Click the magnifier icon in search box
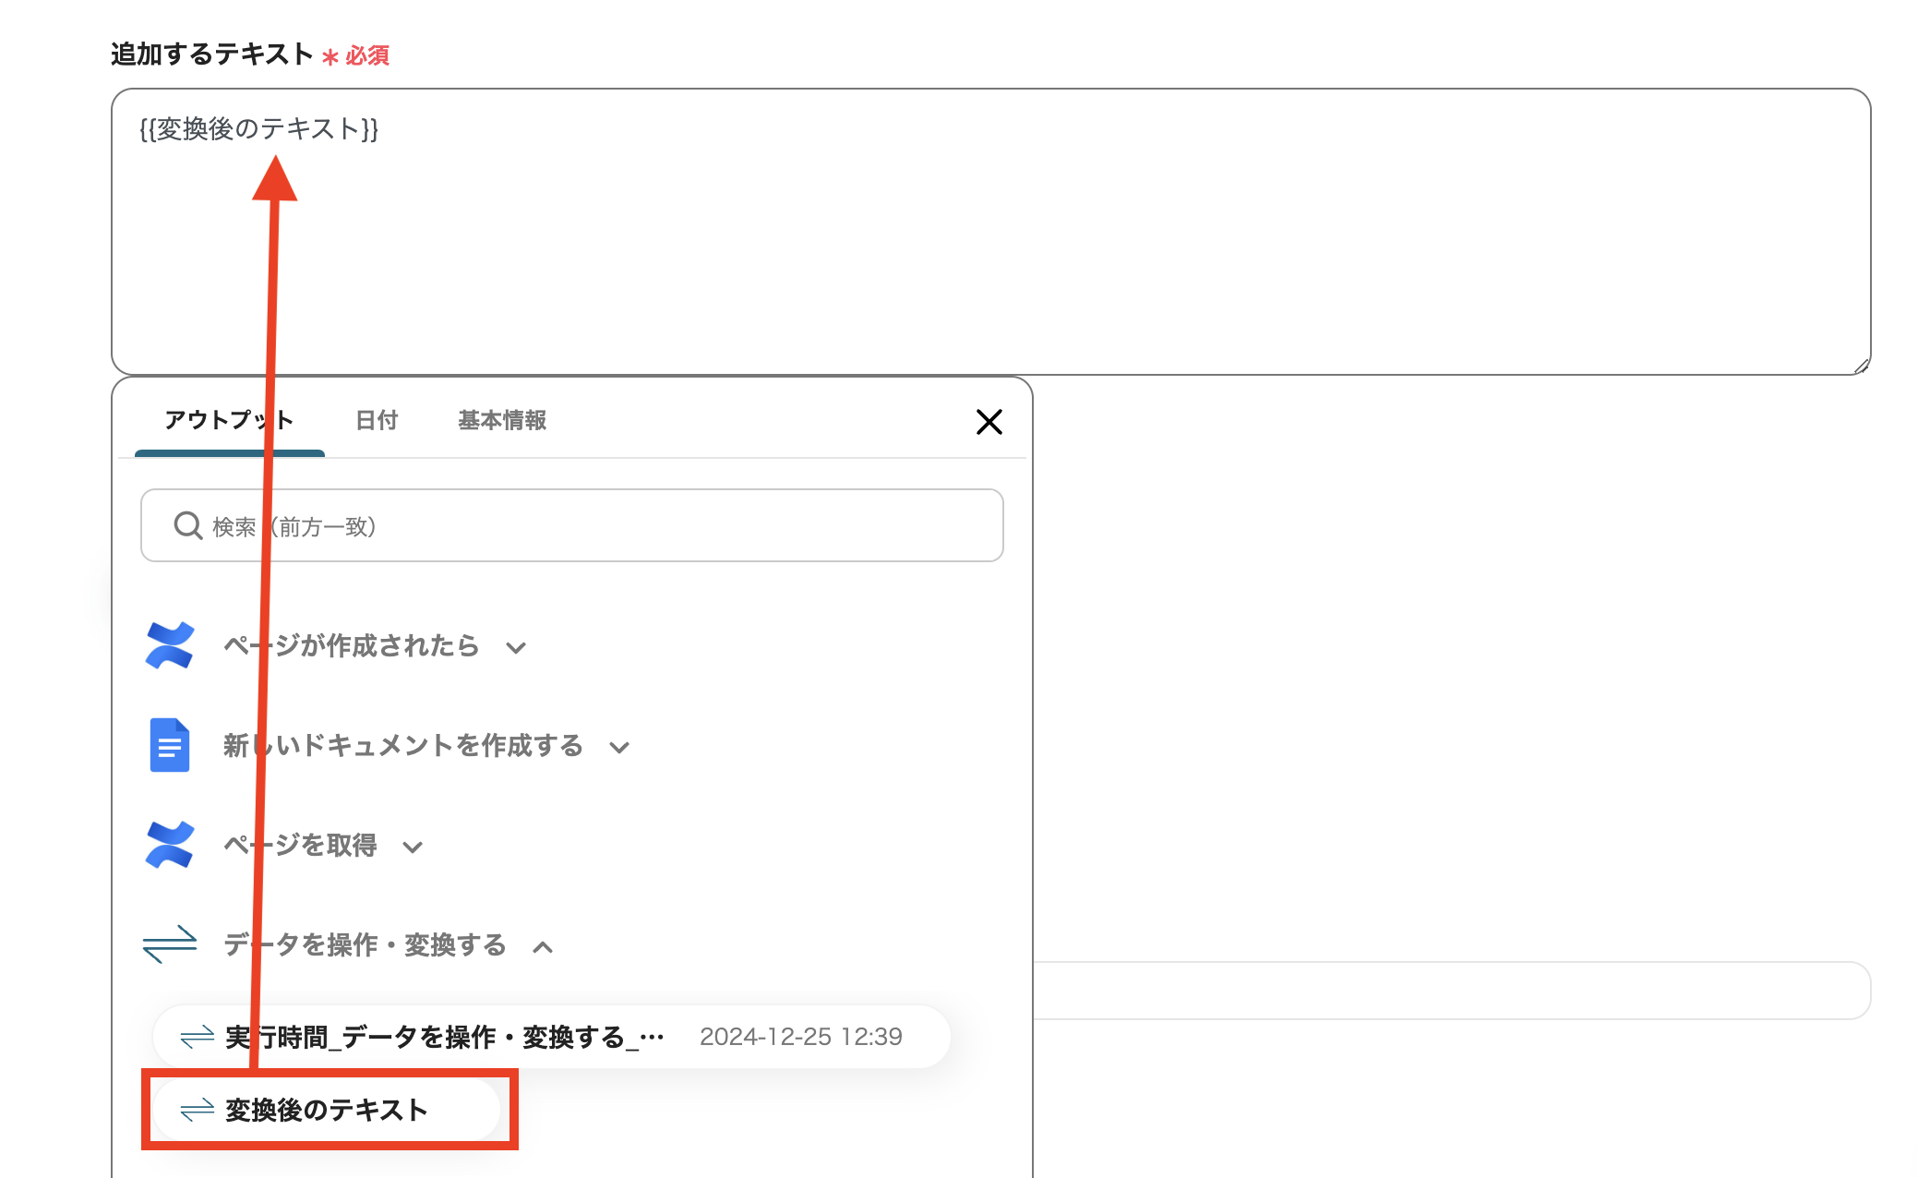This screenshot has width=1918, height=1178. (188, 525)
